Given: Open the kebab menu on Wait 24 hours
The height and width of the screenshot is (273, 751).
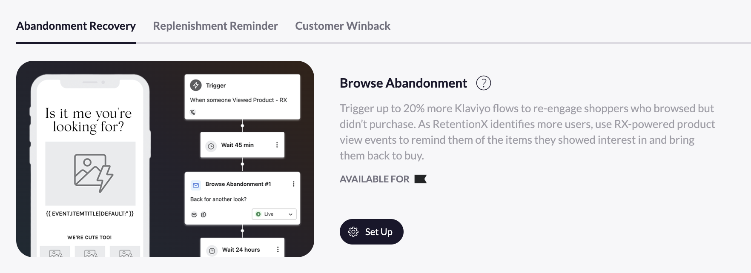Looking at the screenshot, I should (279, 249).
